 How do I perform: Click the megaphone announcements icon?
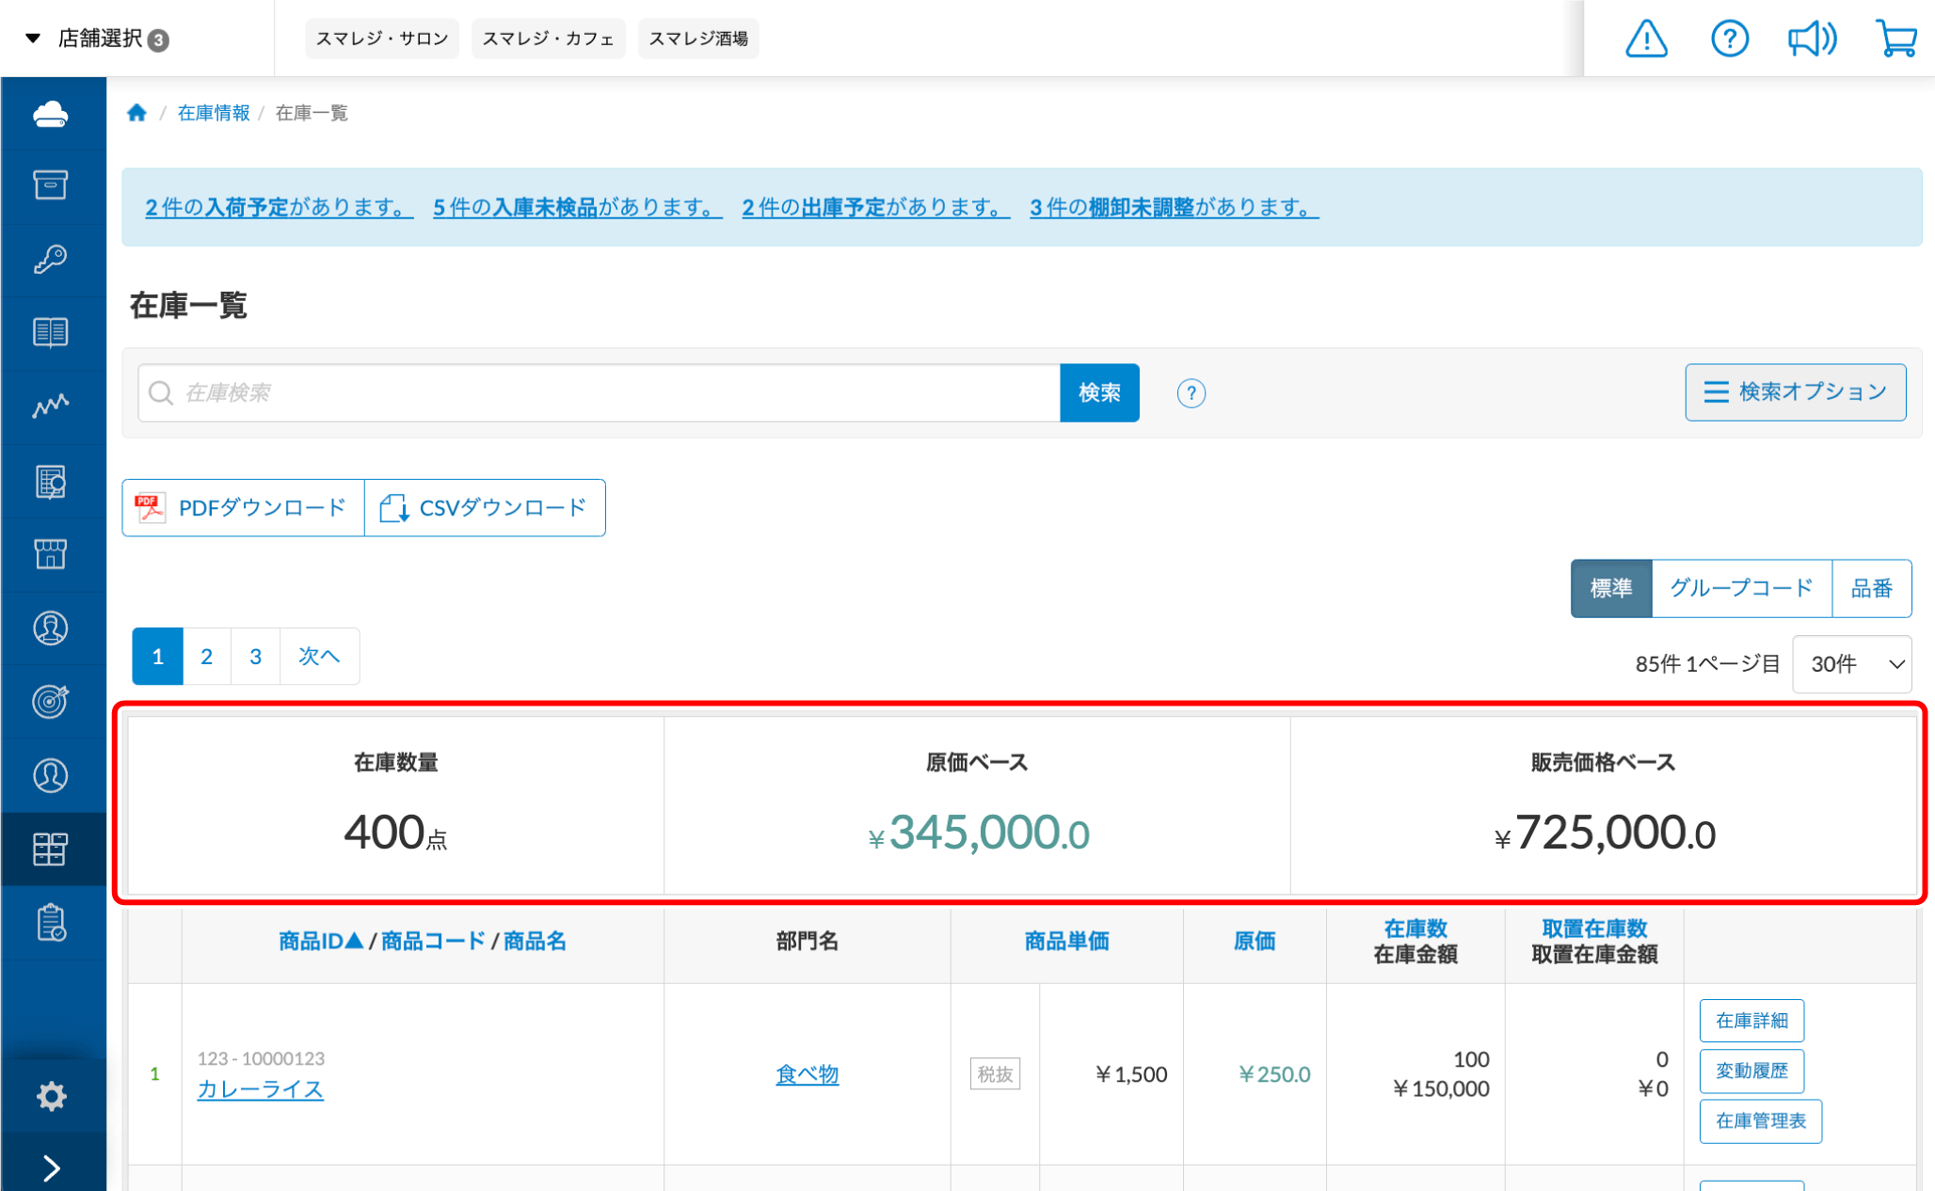coord(1812,39)
